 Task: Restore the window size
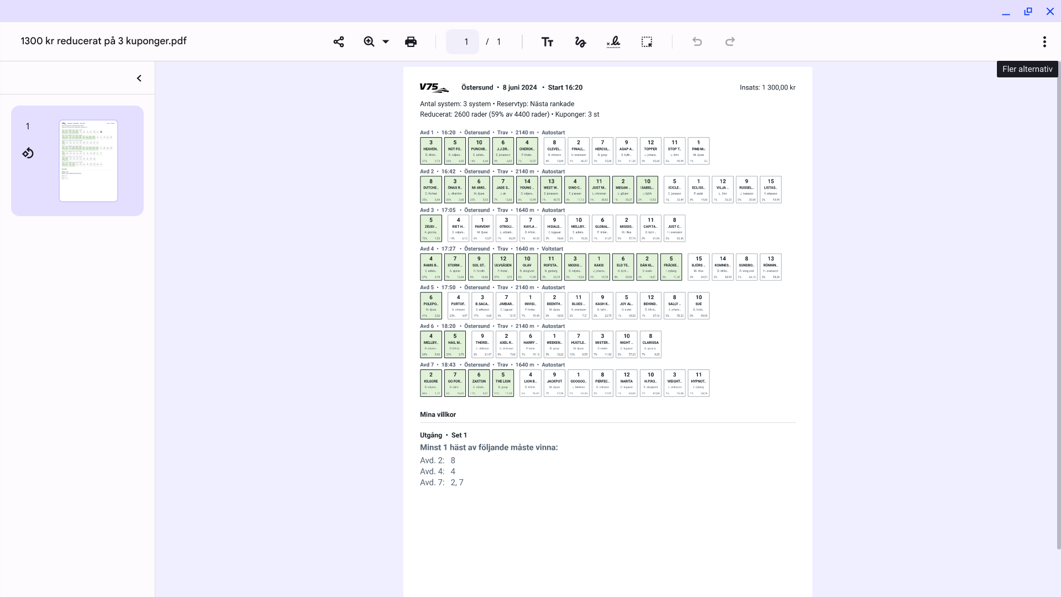(1028, 11)
